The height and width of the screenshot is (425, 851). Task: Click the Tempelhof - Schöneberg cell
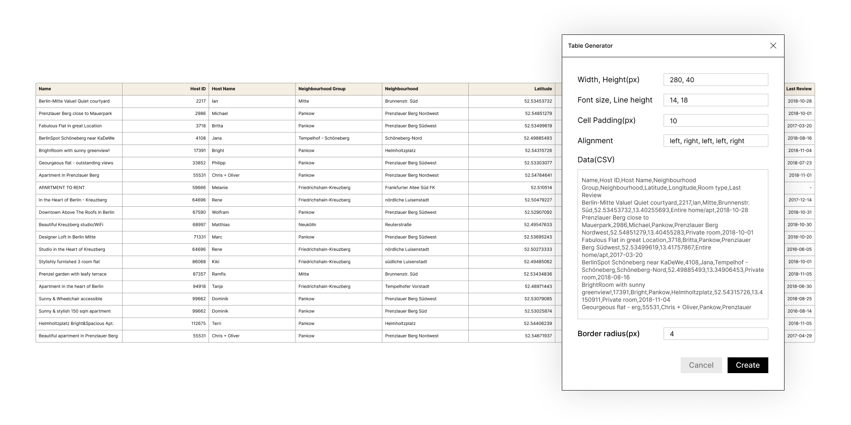tap(339, 138)
